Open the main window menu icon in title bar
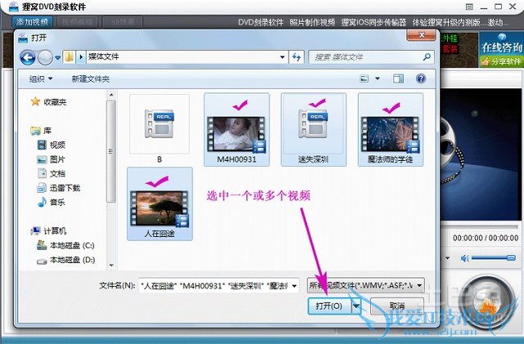This screenshot has height=344, width=524. [x=469, y=7]
